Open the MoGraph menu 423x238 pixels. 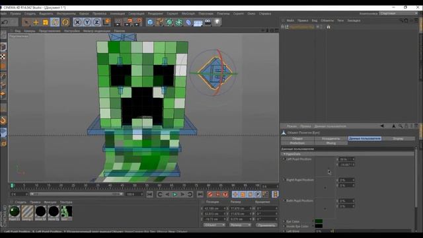coord(188,13)
